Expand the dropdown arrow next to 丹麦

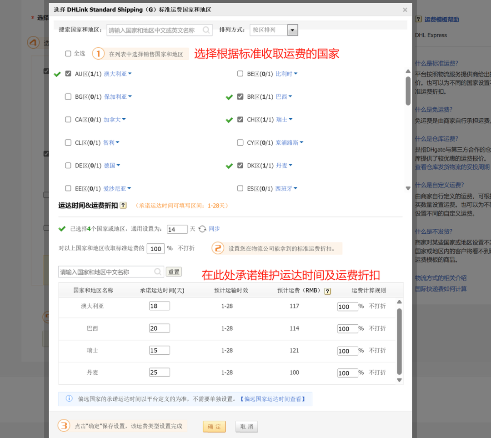(291, 165)
